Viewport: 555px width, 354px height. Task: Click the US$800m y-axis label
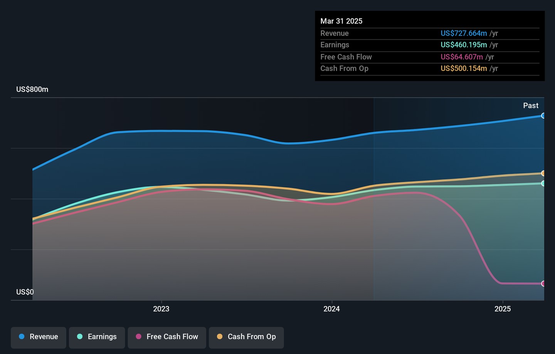(x=32, y=89)
